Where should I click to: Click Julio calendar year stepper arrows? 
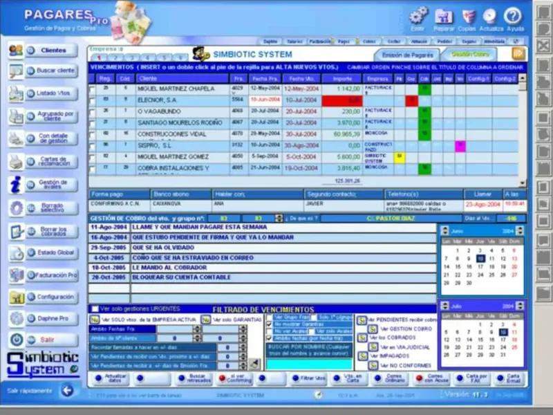pos(520,306)
